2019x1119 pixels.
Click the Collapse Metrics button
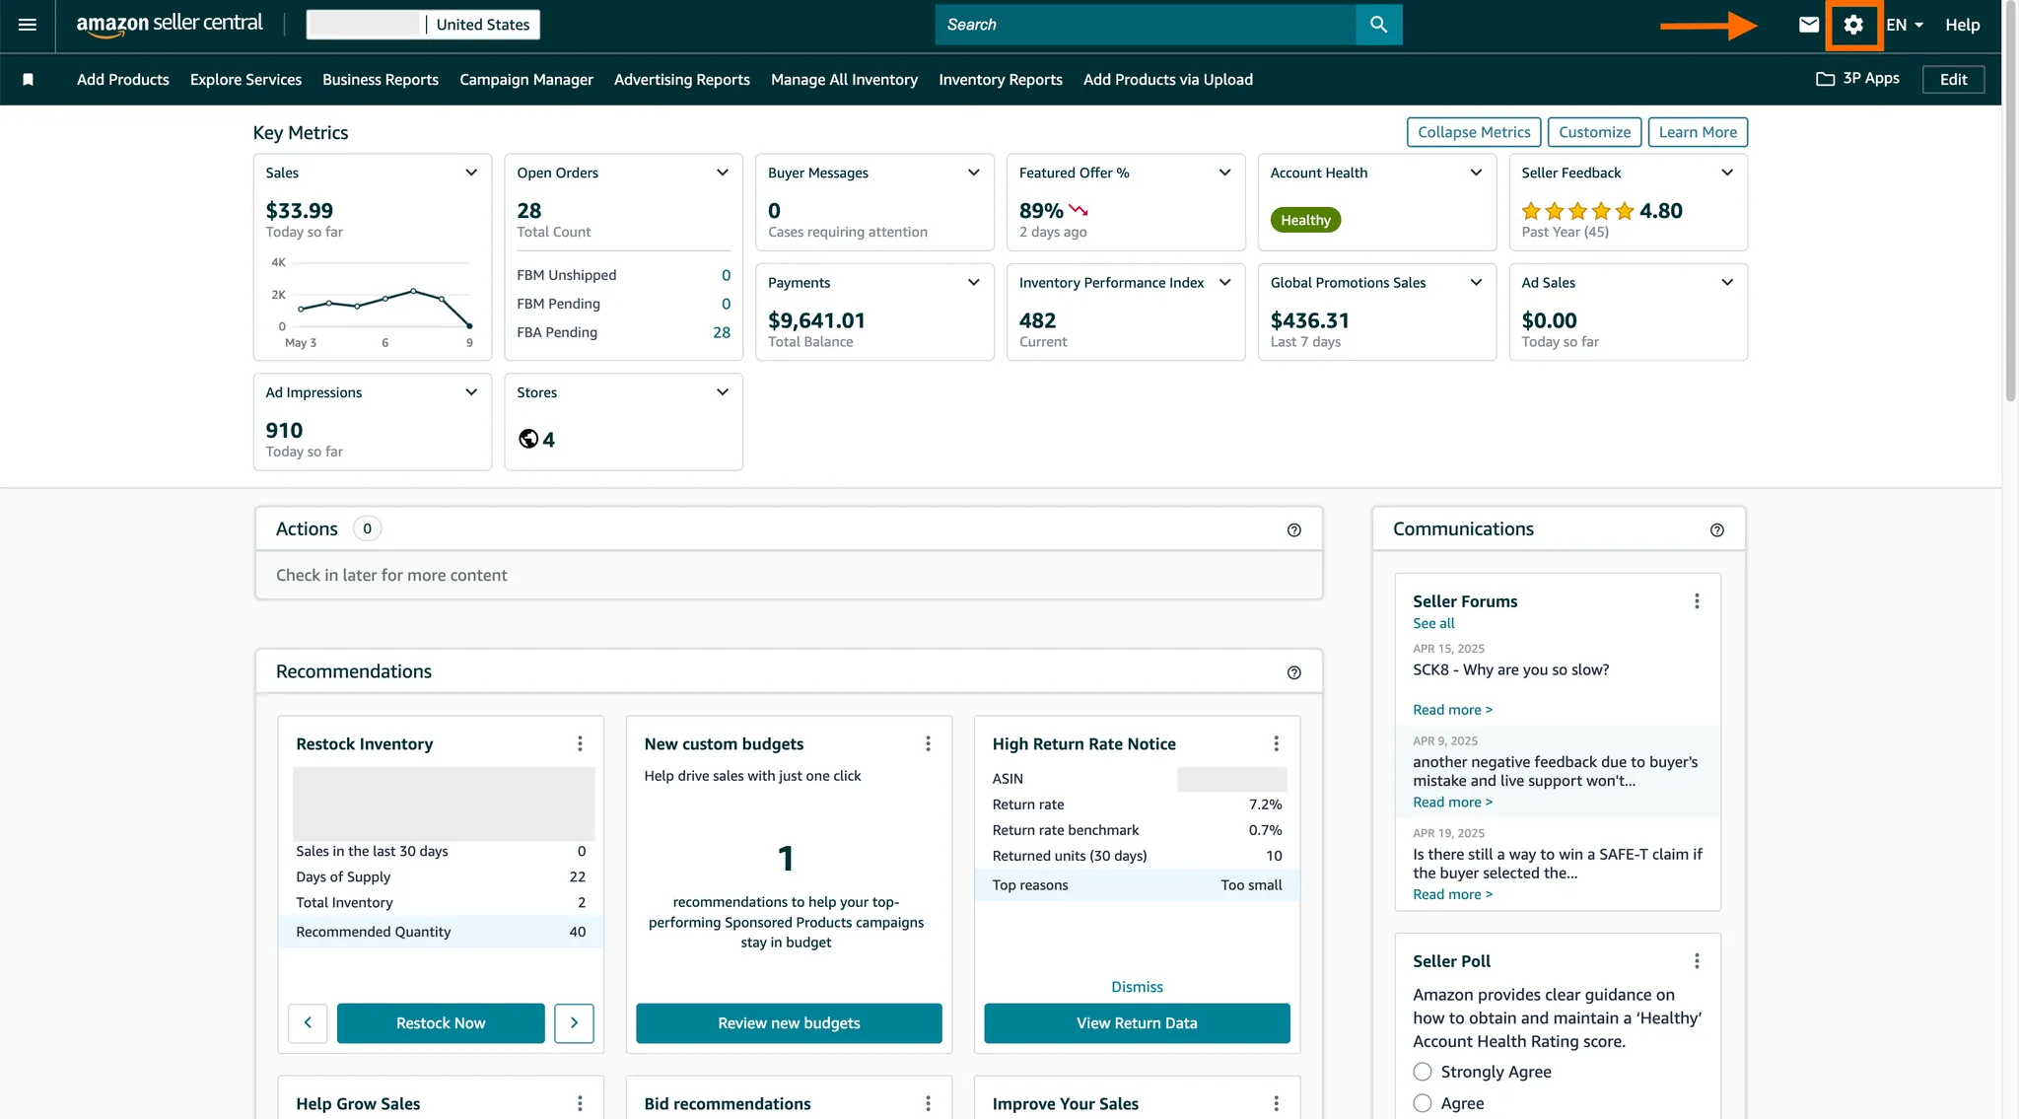[1474, 132]
